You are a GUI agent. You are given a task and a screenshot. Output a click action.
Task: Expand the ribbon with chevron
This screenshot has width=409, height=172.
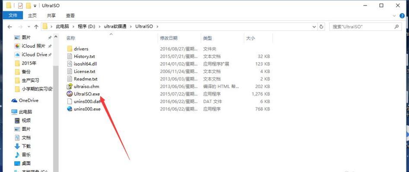pos(394,16)
